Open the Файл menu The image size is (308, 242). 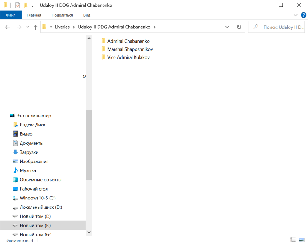pos(11,15)
